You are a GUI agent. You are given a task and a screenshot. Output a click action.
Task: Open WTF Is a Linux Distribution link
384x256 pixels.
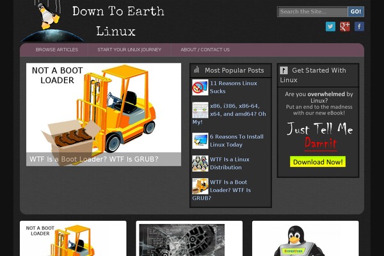230,163
